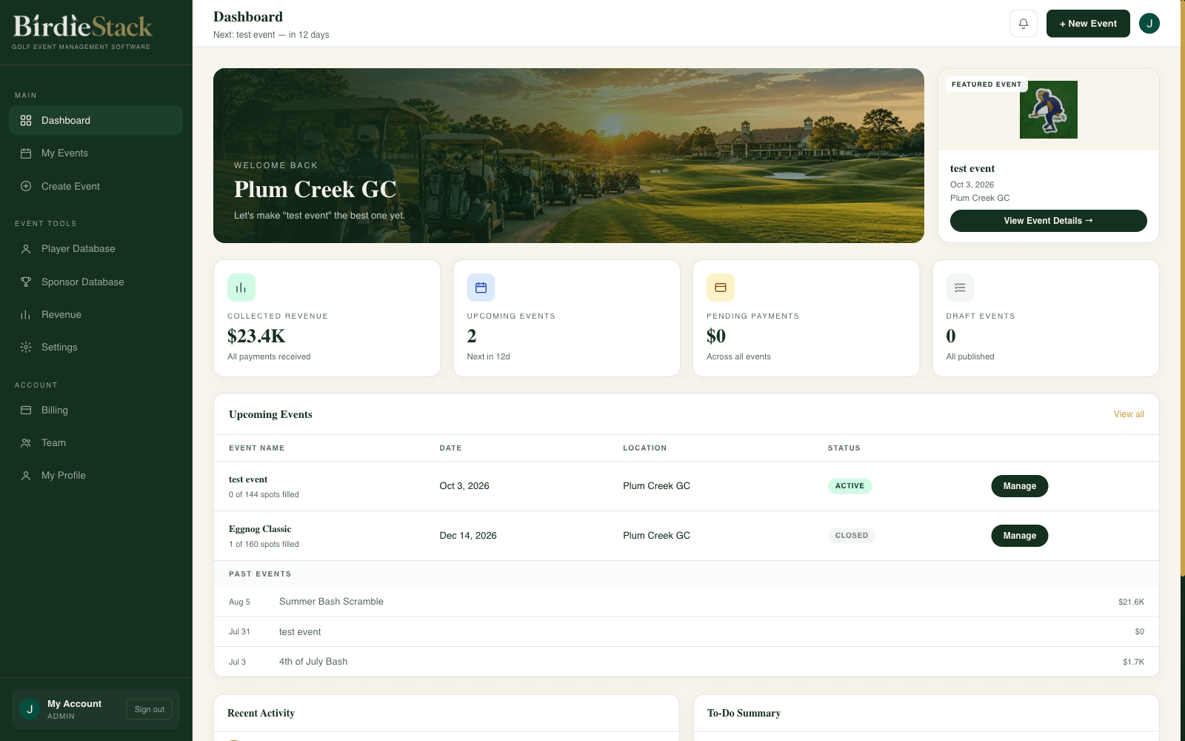Click the CLOSED status badge
The image size is (1185, 741).
(852, 536)
